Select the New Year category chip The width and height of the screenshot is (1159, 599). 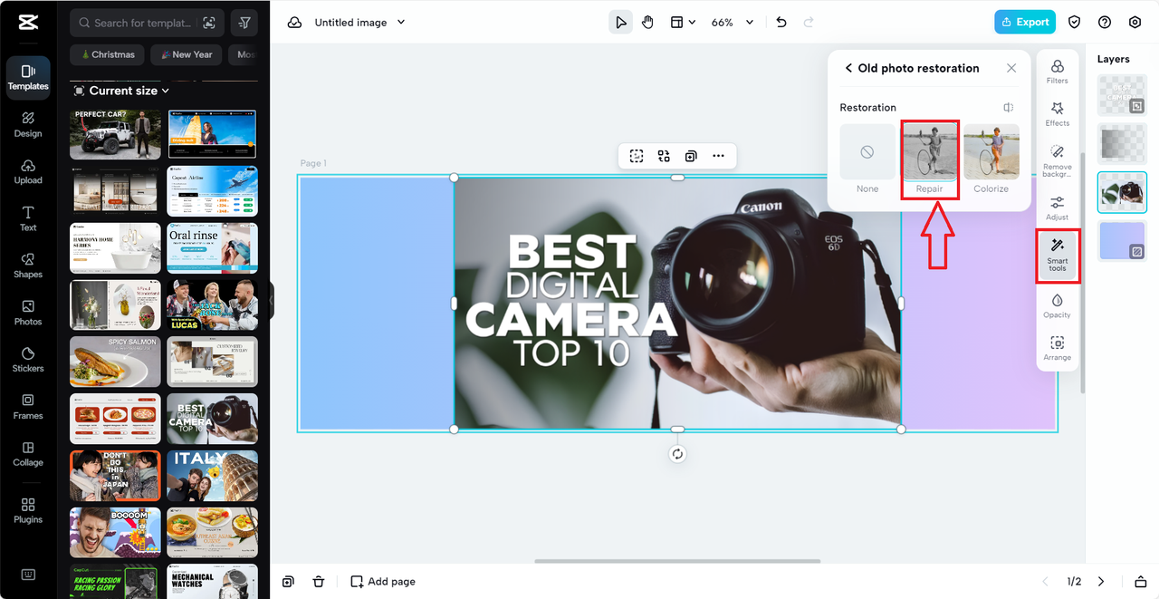coord(186,54)
